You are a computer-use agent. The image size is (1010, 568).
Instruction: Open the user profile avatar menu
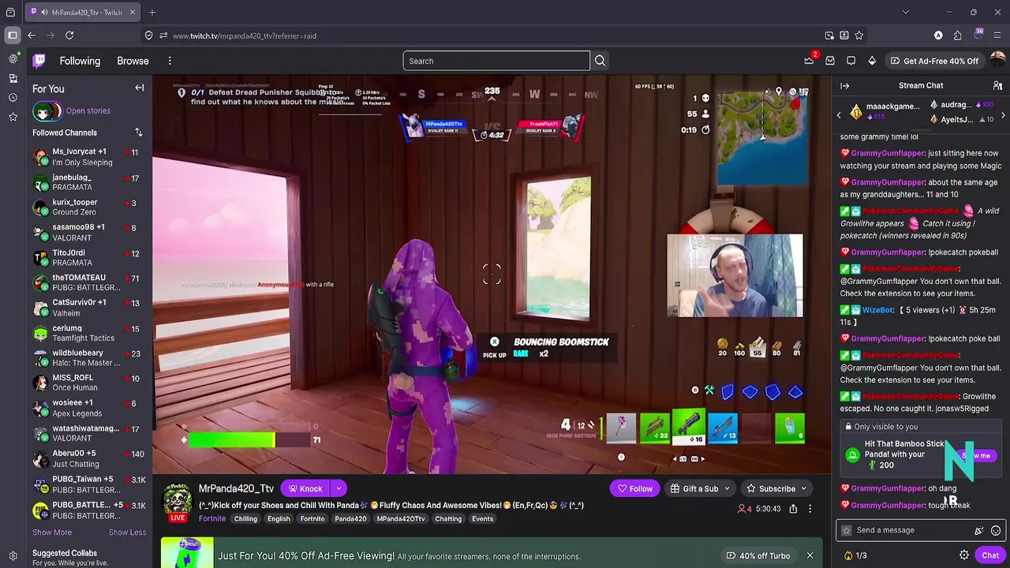[x=997, y=61]
